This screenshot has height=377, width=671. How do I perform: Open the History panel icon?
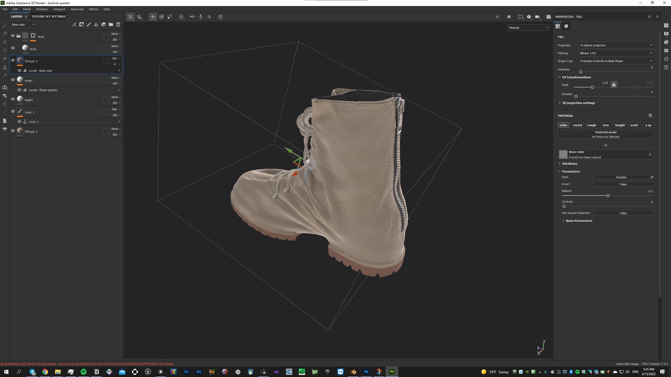[666, 59]
